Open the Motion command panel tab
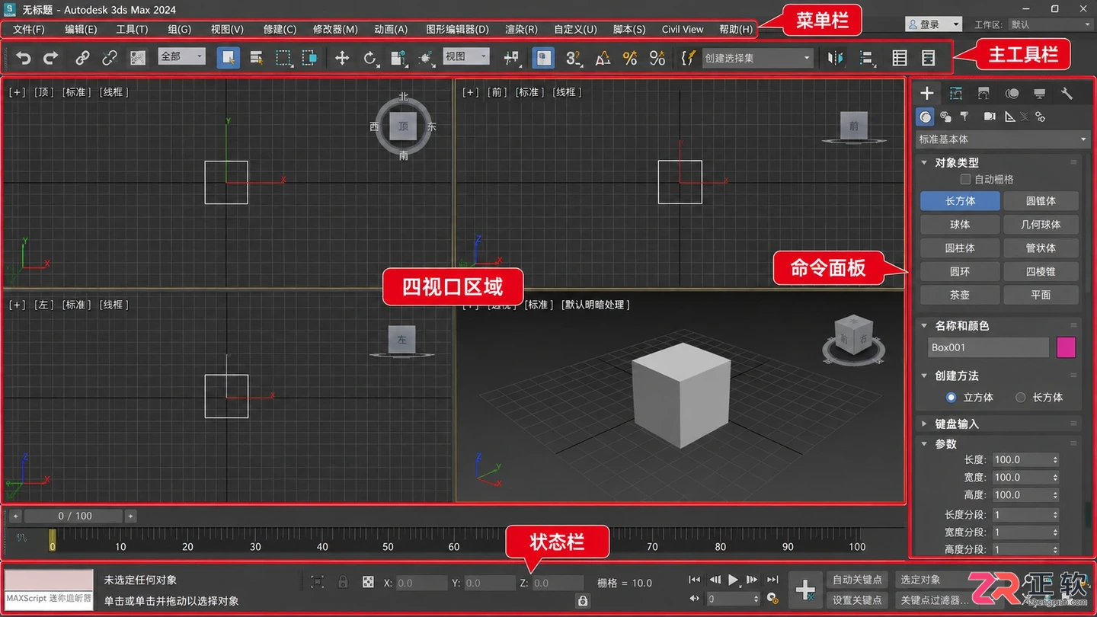The image size is (1097, 617). pos(1012,94)
